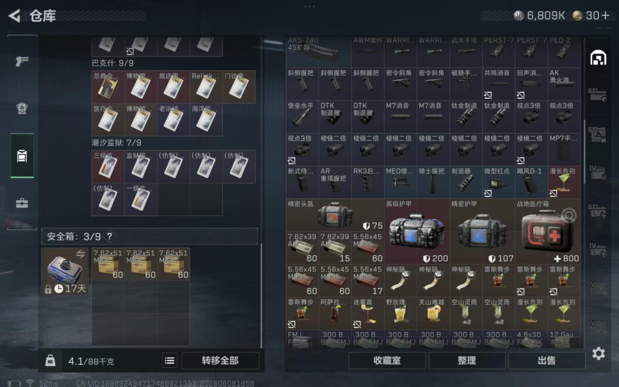Select the AKS-74U 45扩容 magazine
This screenshot has height=387, width=619.
click(x=318, y=51)
